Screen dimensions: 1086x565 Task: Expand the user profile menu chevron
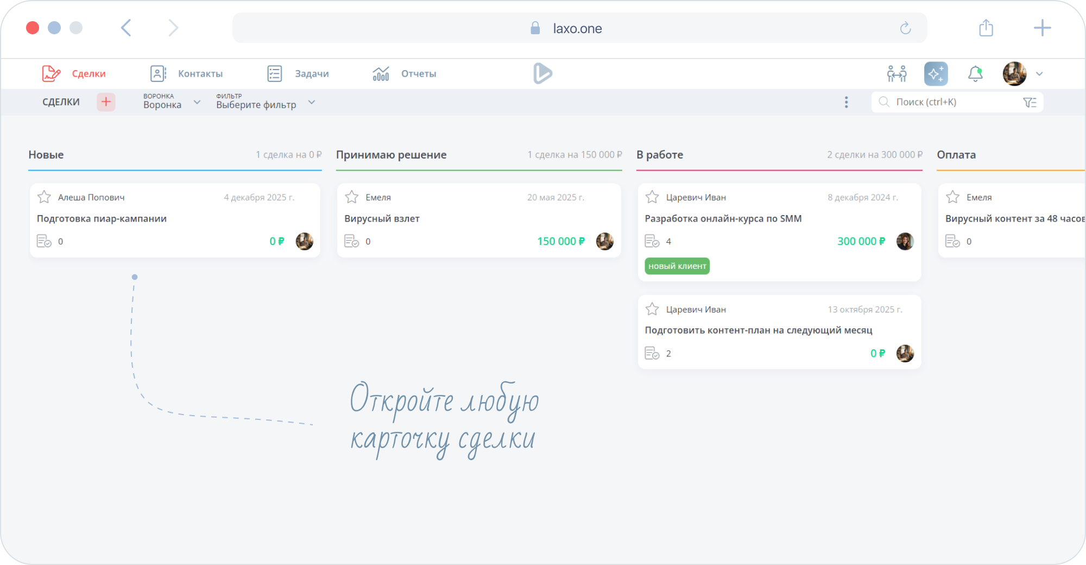pos(1039,74)
